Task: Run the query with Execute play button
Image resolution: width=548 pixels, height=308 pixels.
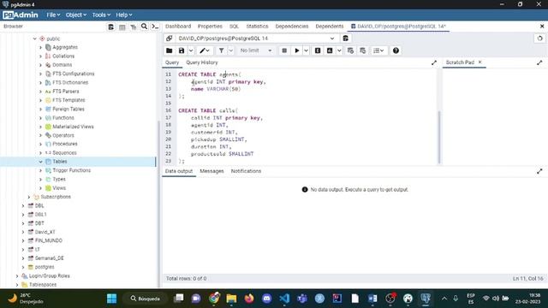Action: (x=297, y=50)
